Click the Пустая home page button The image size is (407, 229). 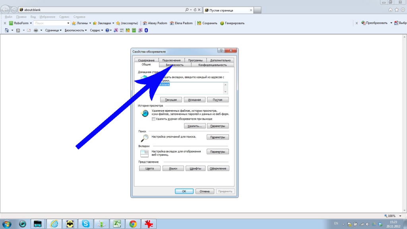coord(218,100)
